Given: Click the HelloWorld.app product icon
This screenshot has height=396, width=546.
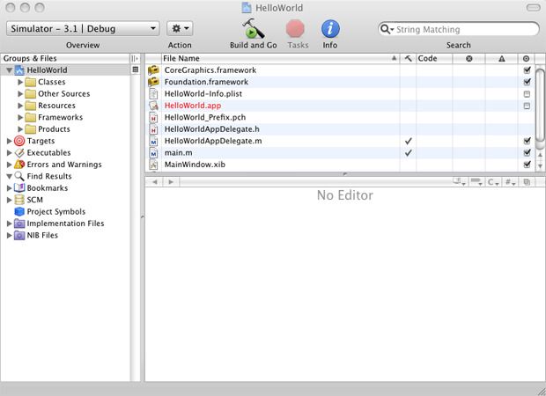Looking at the screenshot, I should [x=153, y=106].
